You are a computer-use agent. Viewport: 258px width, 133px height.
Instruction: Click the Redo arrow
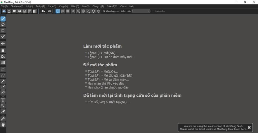point(49,11)
